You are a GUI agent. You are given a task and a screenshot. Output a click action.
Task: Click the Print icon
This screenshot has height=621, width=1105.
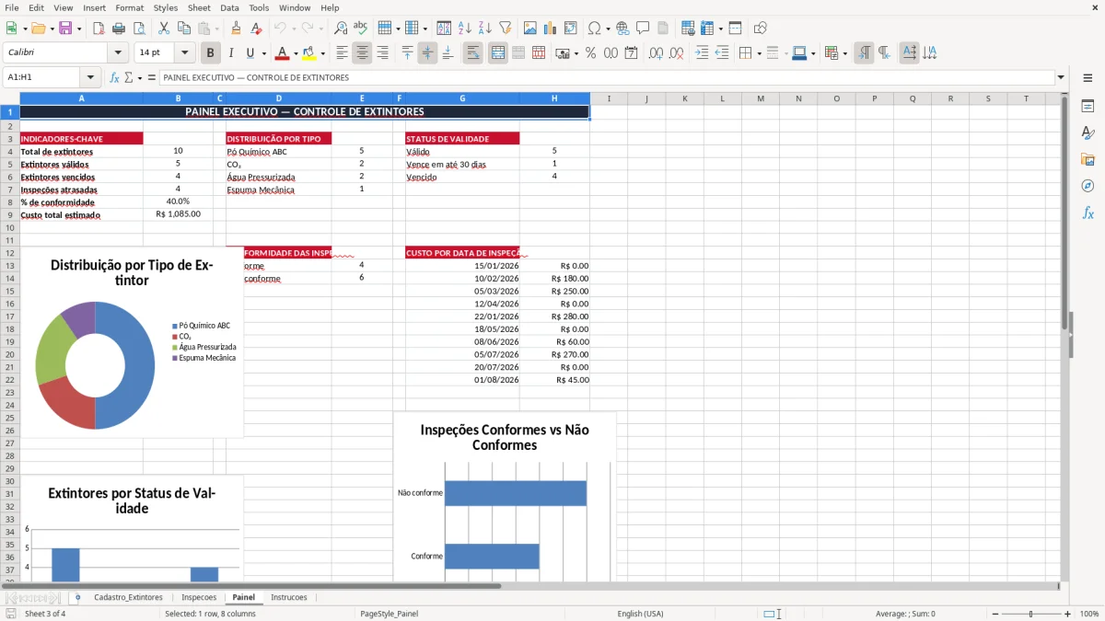(x=120, y=29)
